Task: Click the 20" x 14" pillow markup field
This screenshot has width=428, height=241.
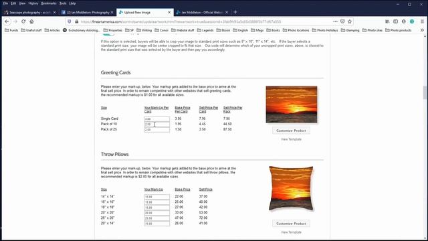Action: click(157, 224)
